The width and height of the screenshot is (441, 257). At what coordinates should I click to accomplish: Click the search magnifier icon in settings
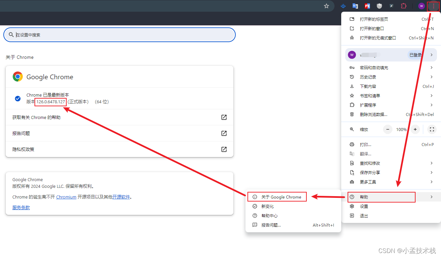point(11,35)
